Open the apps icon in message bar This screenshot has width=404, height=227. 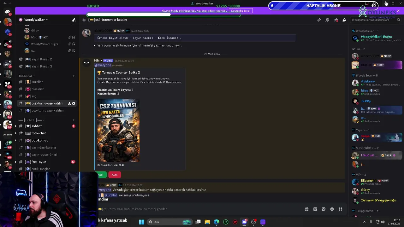pos(341,209)
